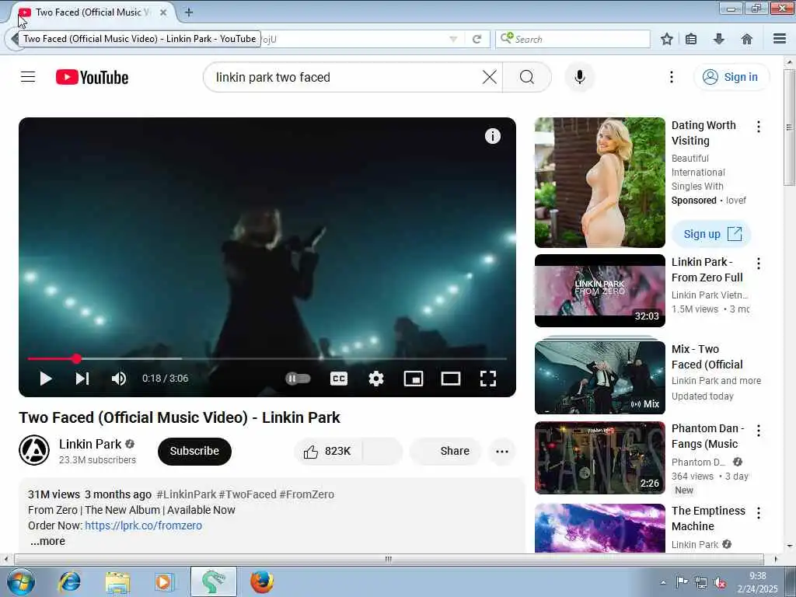The height and width of the screenshot is (597, 796).
Task: Open the Linkin Park channel avatar
Action: coord(34,450)
